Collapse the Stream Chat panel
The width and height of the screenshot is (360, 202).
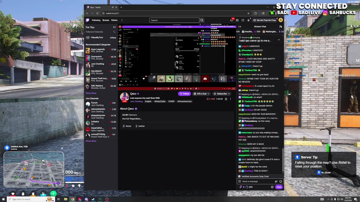(x=240, y=27)
